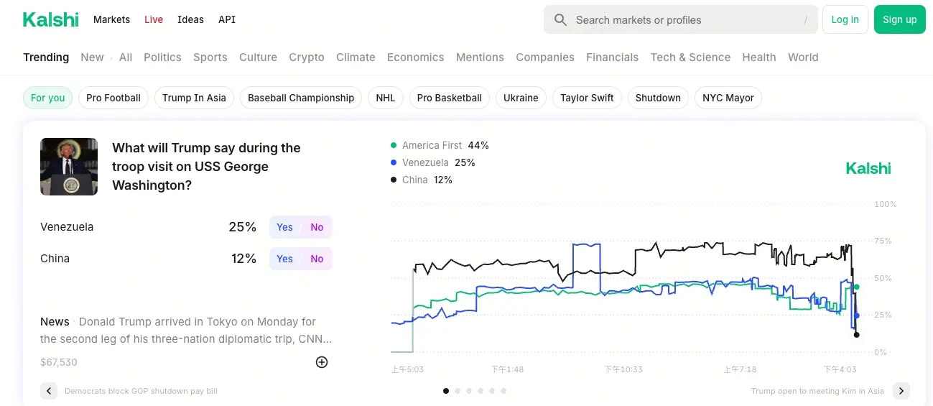The width and height of the screenshot is (933, 406).
Task: Open the Politics category tab
Action: click(x=162, y=57)
